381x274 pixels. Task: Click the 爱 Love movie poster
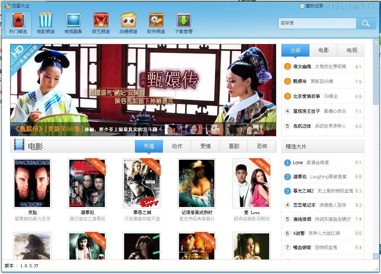click(252, 183)
